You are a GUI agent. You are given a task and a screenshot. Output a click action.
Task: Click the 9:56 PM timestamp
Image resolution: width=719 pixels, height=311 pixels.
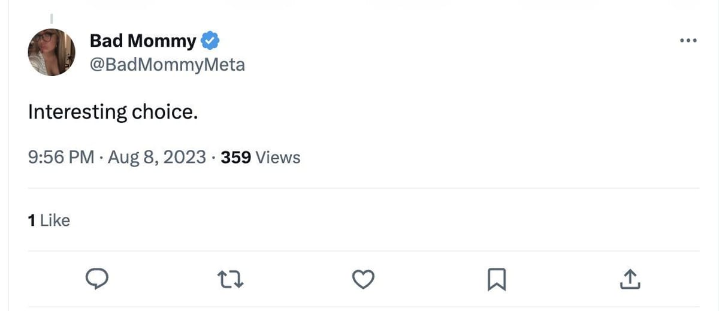(61, 158)
